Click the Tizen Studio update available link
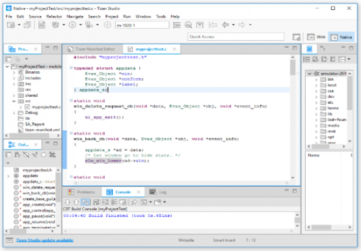The image size is (361, 251). pos(44,240)
